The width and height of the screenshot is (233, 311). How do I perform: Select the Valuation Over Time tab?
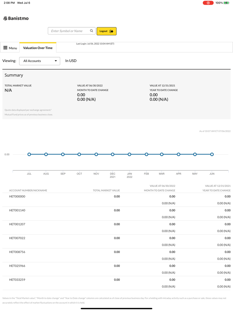[x=38, y=48]
